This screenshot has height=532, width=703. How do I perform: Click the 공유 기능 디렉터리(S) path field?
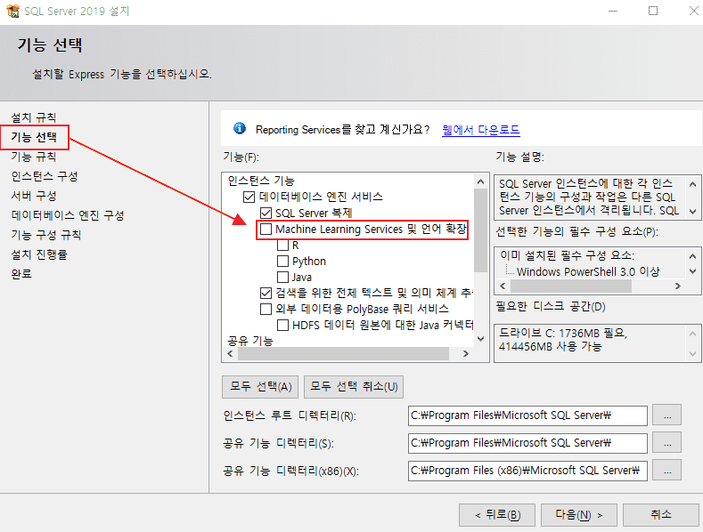pyautogui.click(x=527, y=443)
